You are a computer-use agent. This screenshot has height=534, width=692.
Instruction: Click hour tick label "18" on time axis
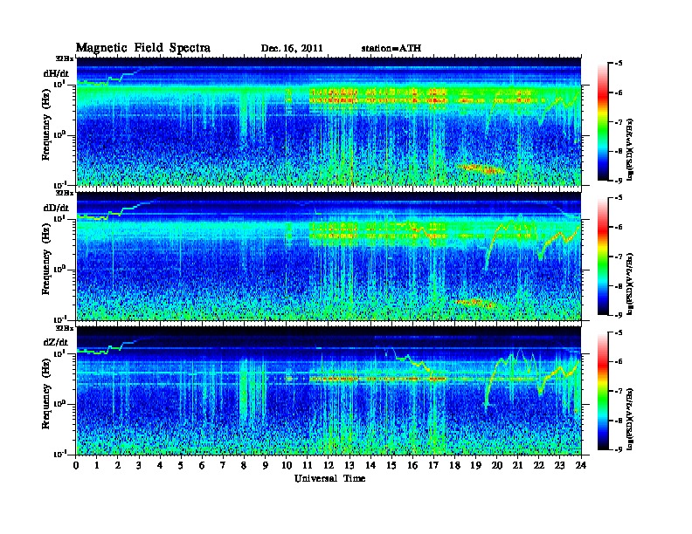[x=454, y=465]
